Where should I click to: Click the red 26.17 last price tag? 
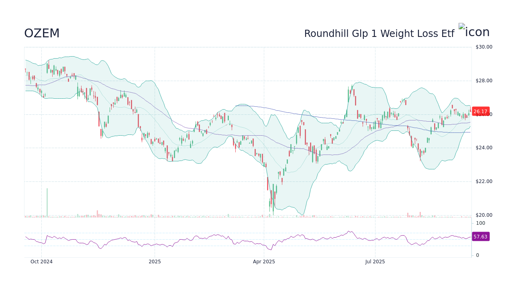(480, 112)
